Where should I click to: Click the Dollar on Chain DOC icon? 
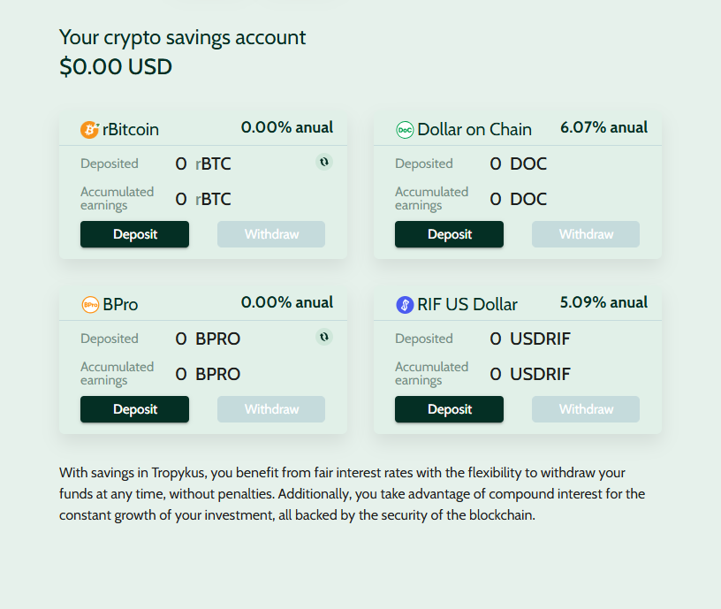(x=405, y=130)
